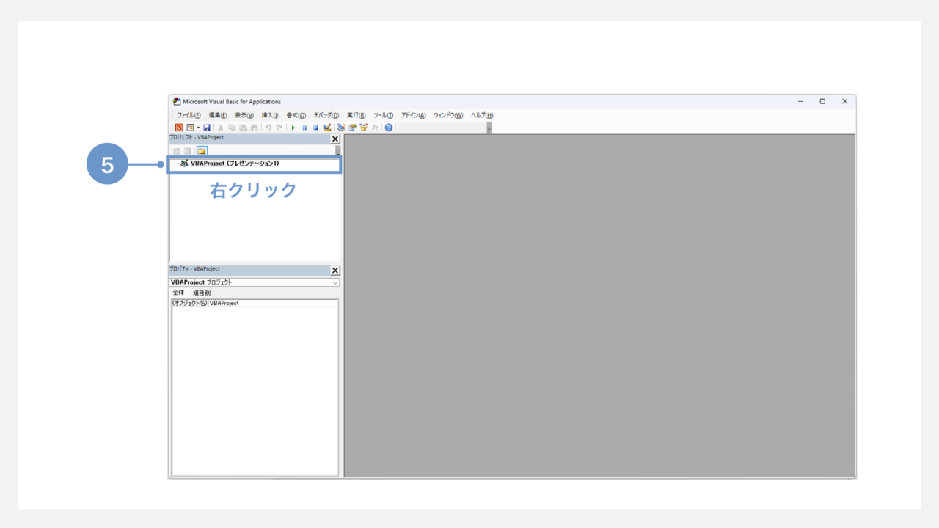Open the ツール(T) menu
939x528 pixels.
[x=383, y=115]
